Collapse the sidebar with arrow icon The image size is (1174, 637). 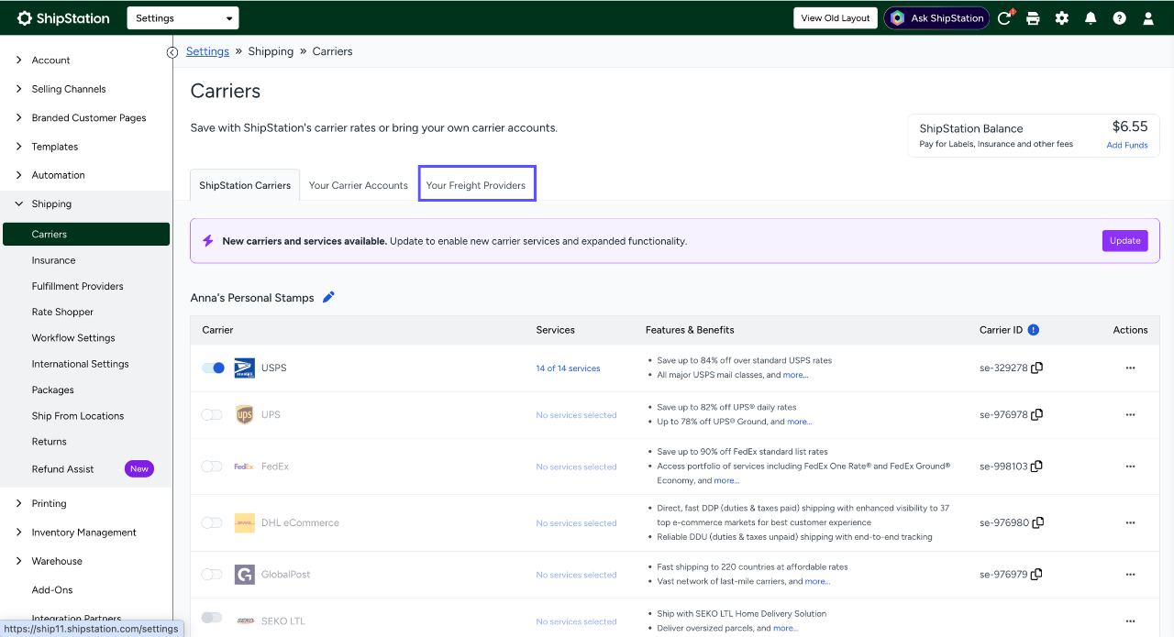tap(172, 52)
